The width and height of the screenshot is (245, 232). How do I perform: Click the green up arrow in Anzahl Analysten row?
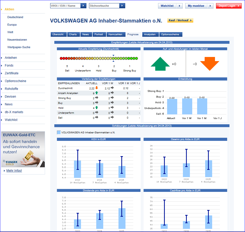coord(96,93)
